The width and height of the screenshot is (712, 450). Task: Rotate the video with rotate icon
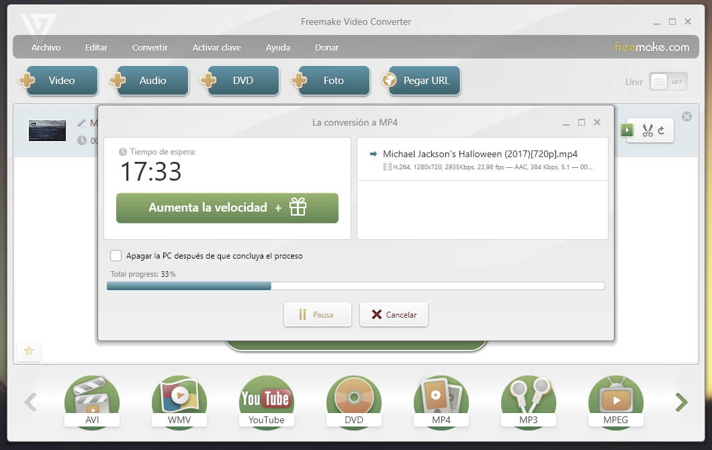661,130
